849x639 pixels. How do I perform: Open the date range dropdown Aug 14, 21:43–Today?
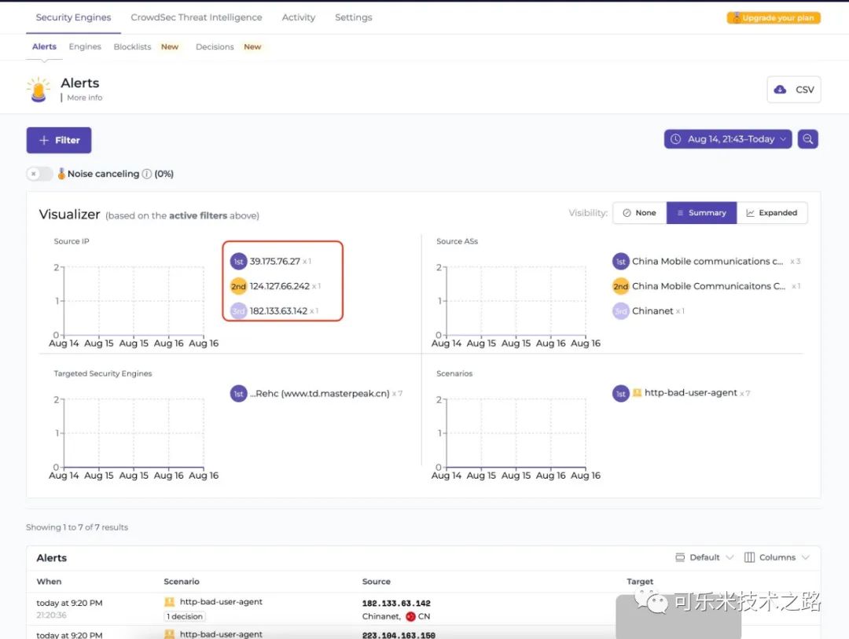point(728,139)
